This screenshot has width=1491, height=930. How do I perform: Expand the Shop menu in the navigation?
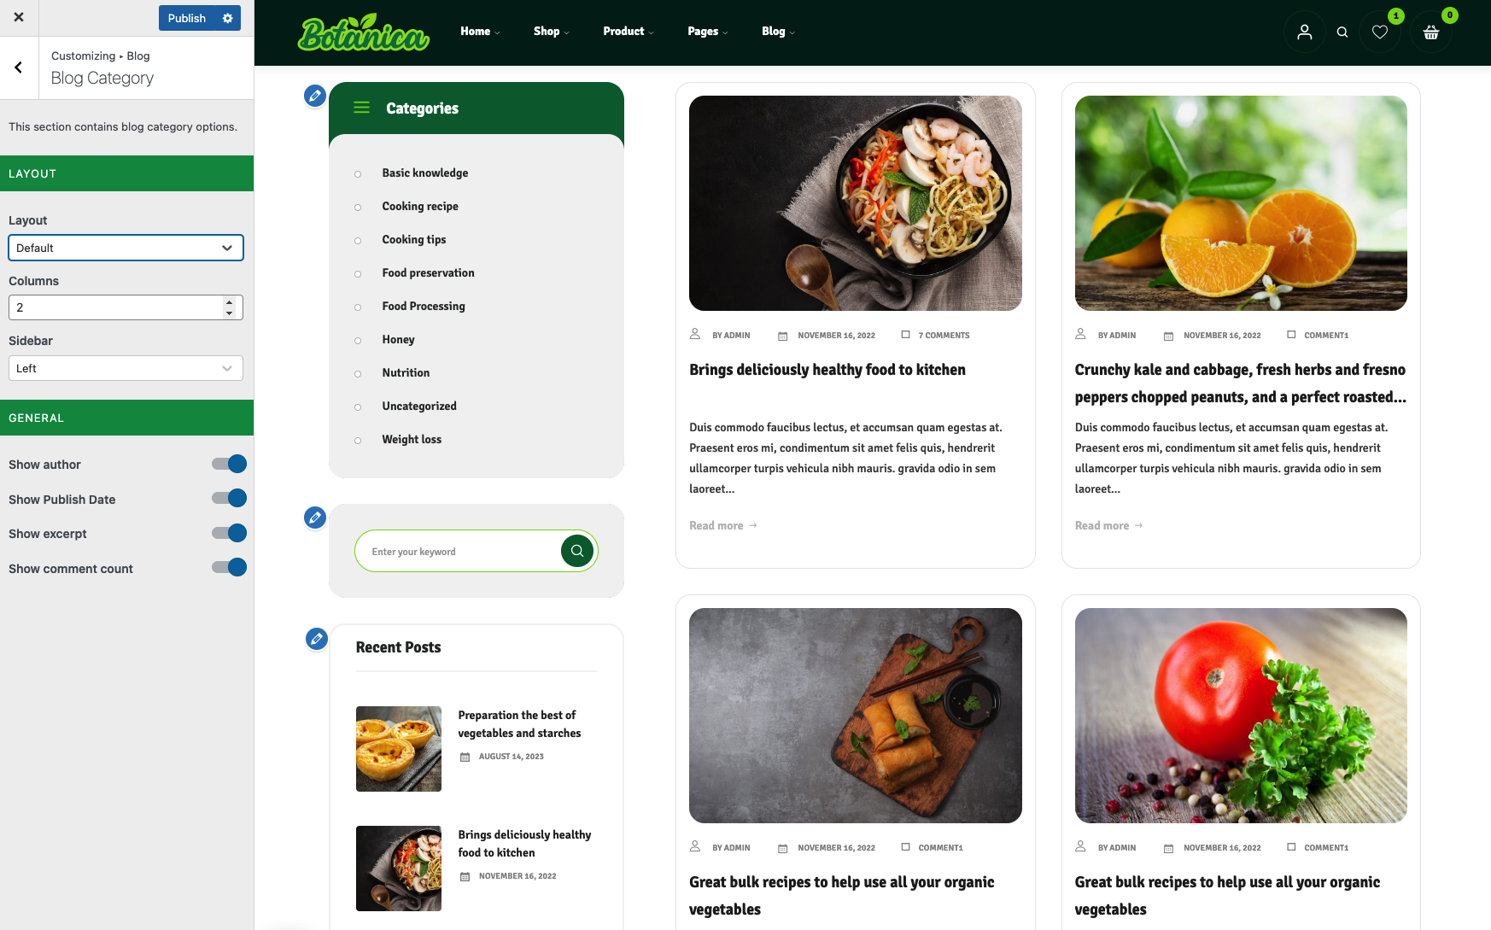tap(551, 32)
